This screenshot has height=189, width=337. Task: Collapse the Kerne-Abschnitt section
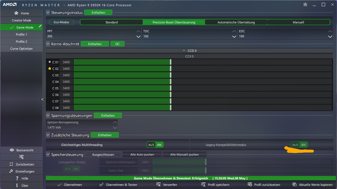click(x=48, y=44)
